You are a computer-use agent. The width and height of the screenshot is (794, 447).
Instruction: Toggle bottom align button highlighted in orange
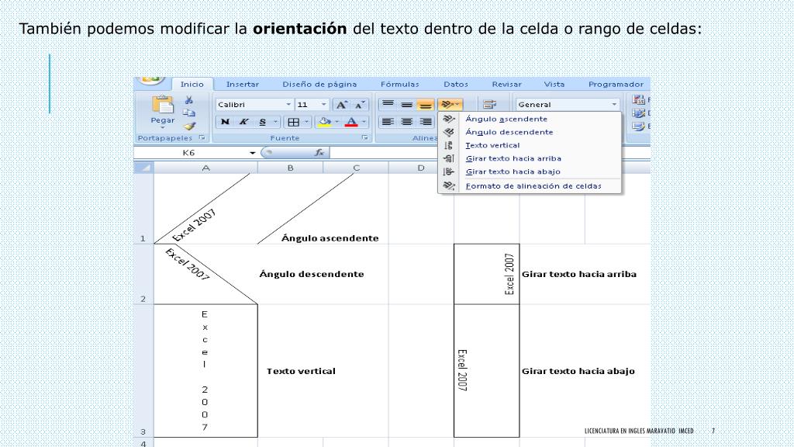[x=426, y=105]
